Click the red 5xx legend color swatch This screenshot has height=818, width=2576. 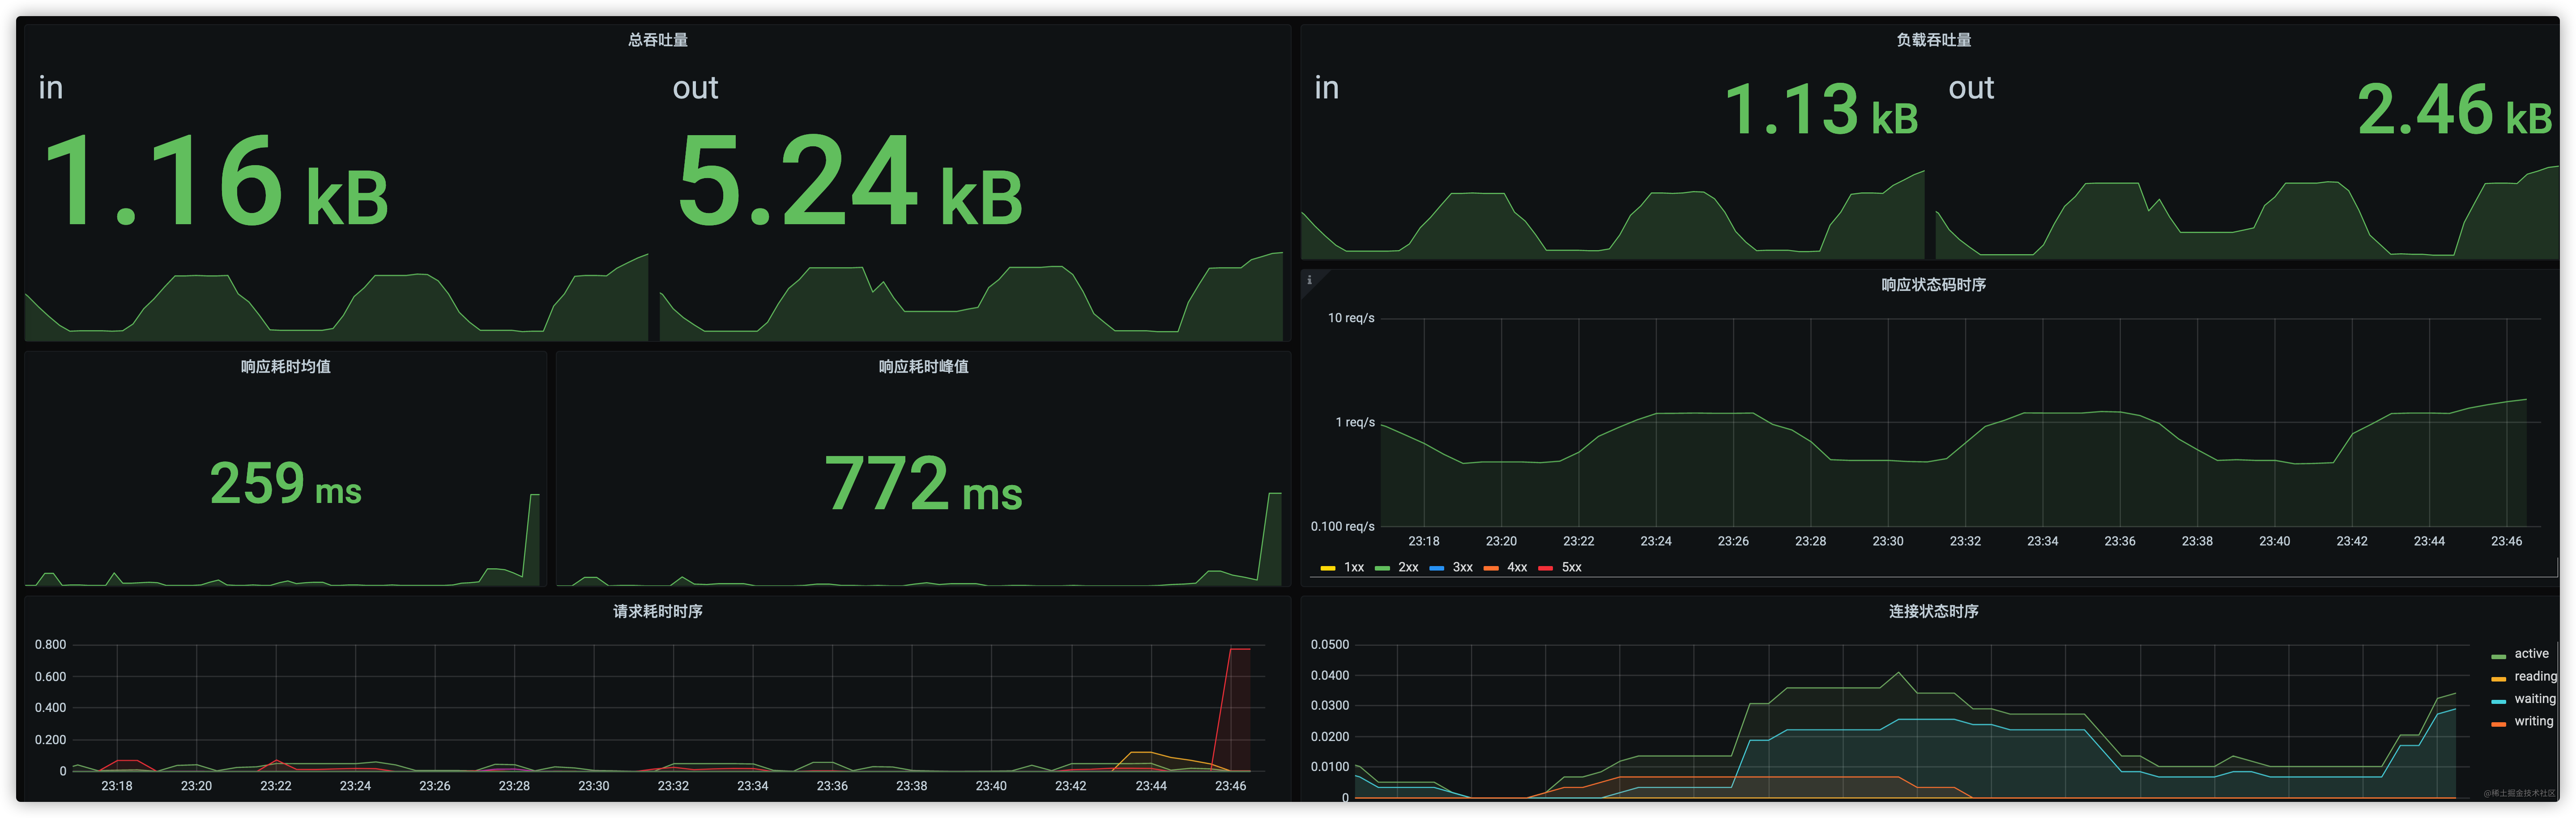tap(1546, 568)
